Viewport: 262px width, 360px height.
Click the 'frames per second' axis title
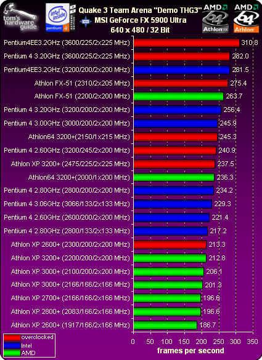tap(190, 351)
